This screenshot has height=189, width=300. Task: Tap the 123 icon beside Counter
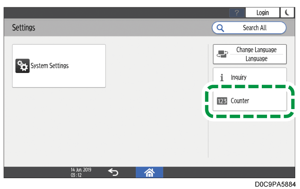222,101
